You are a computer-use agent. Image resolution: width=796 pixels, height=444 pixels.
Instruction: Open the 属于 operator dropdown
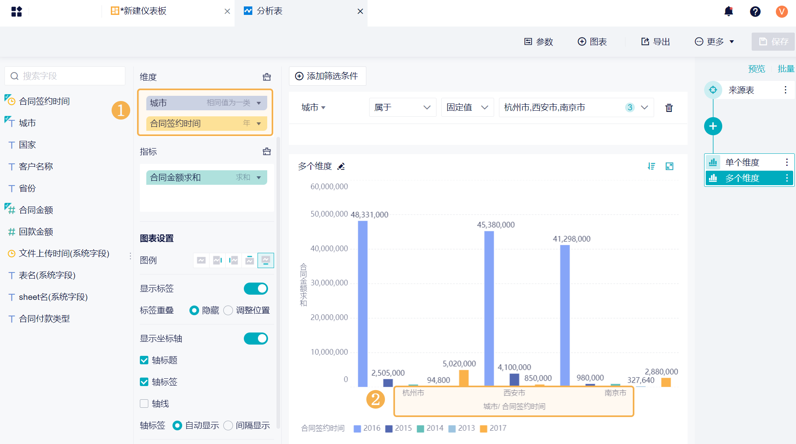point(402,107)
